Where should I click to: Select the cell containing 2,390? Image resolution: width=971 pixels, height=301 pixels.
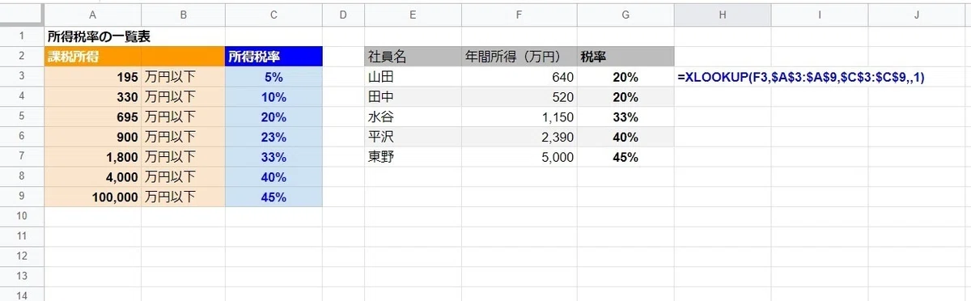pyautogui.click(x=519, y=137)
